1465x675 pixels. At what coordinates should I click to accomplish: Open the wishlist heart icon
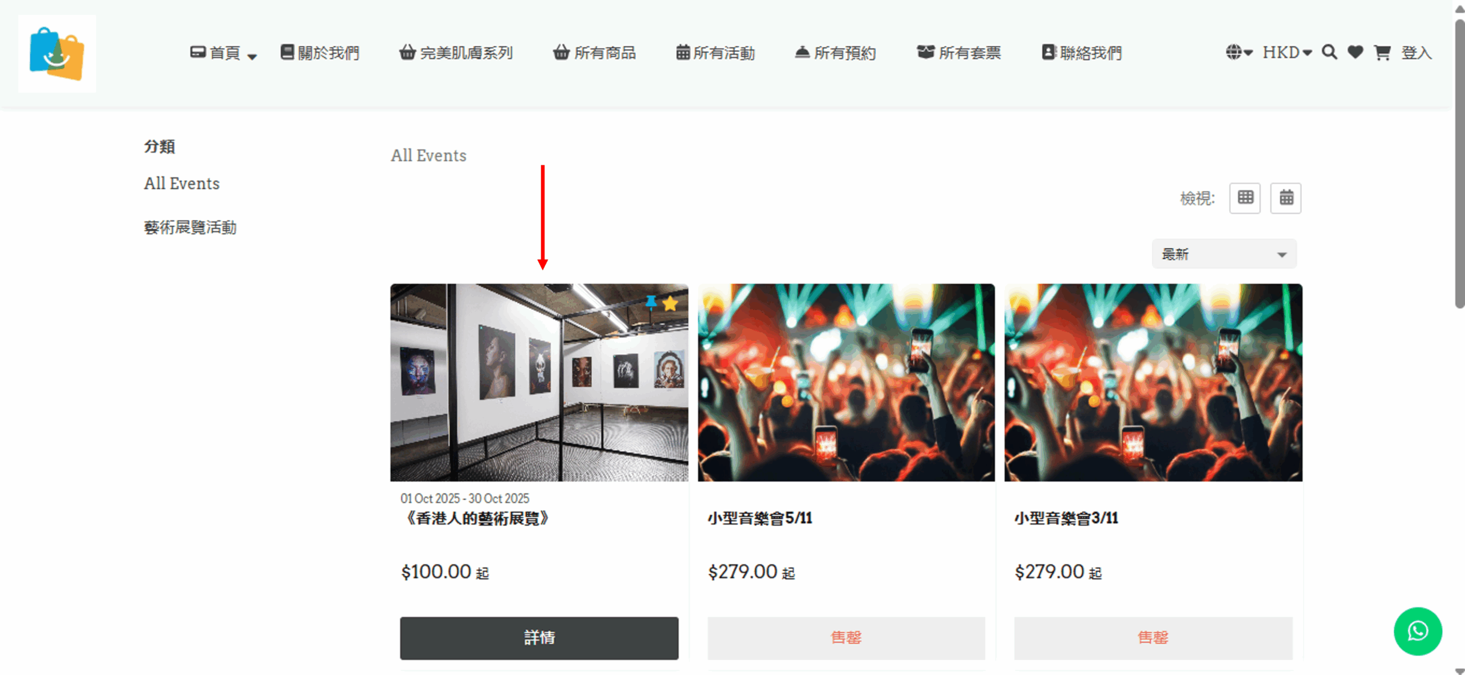(x=1355, y=53)
